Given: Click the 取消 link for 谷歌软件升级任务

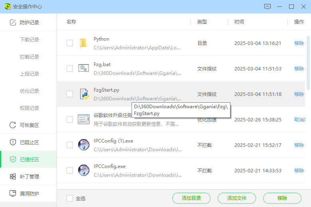Looking at the screenshot, I should pyautogui.click(x=300, y=120).
